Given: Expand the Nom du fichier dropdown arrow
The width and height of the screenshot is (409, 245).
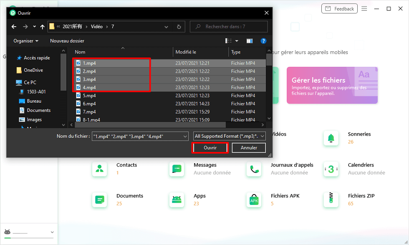Looking at the screenshot, I should coord(185,136).
